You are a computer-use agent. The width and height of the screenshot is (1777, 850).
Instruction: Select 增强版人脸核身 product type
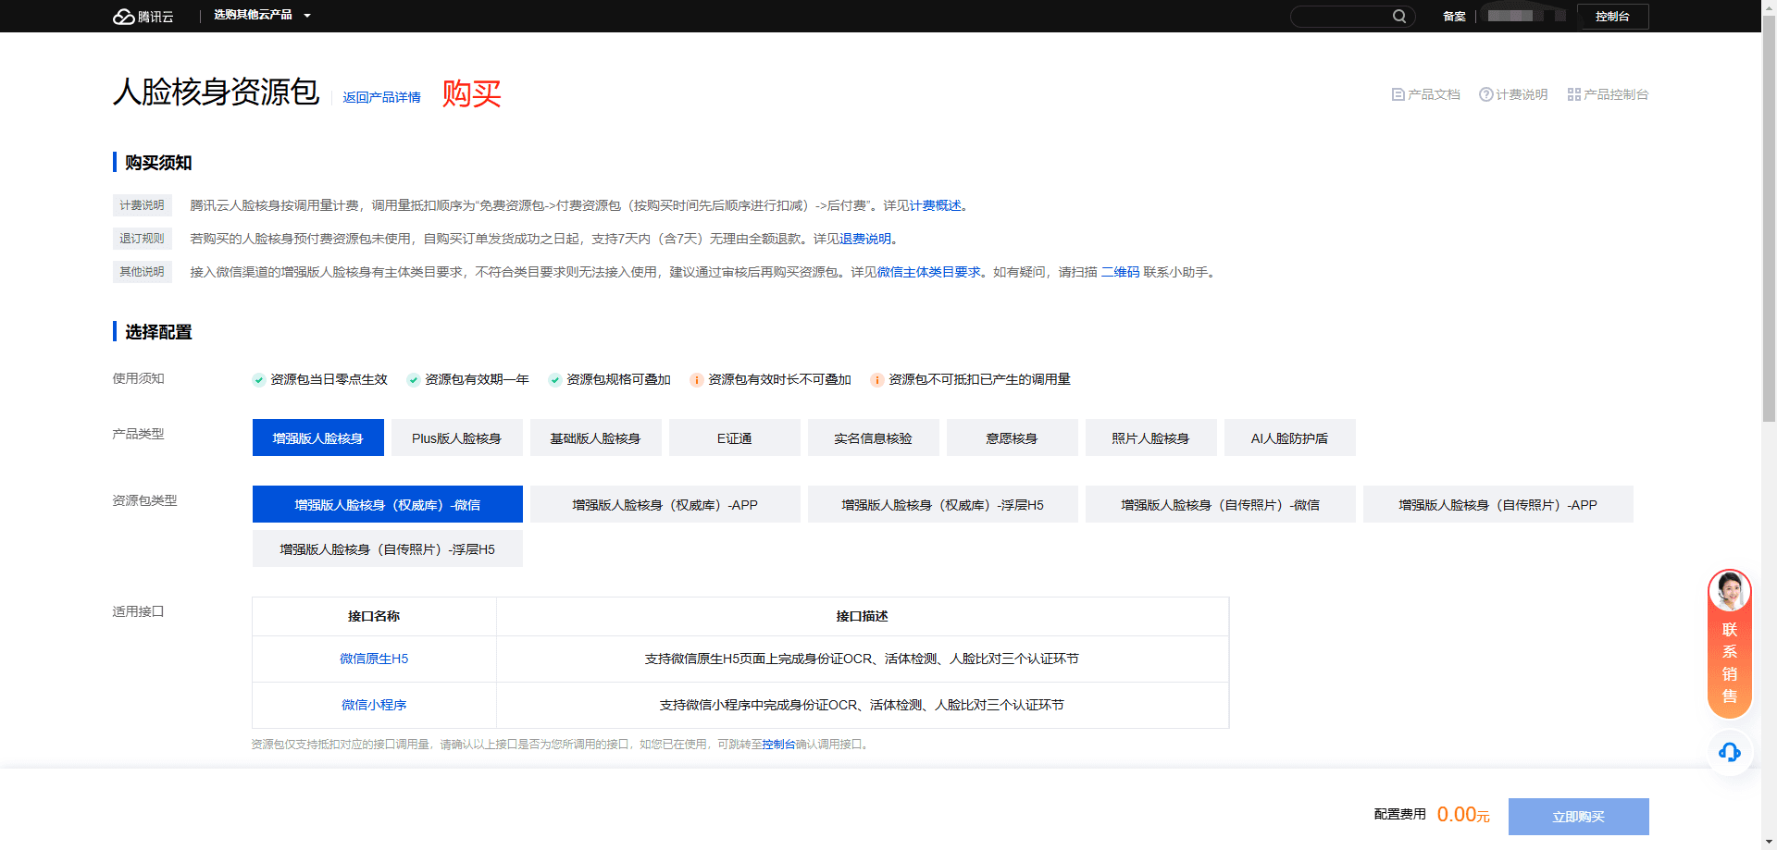click(x=317, y=437)
